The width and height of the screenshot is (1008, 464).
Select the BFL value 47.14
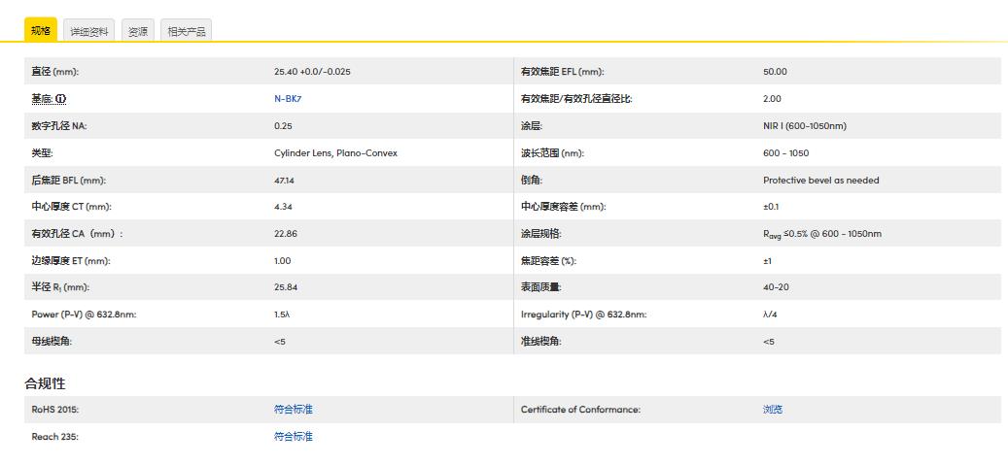[x=284, y=181]
